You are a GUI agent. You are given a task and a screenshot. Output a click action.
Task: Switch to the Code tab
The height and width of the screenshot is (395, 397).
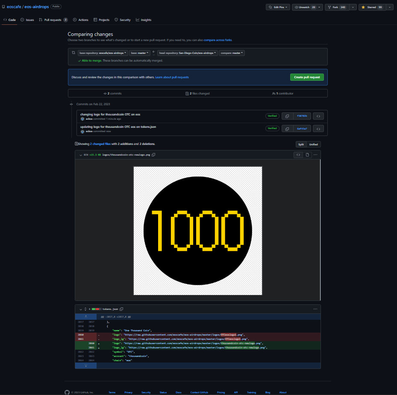[x=10, y=20]
